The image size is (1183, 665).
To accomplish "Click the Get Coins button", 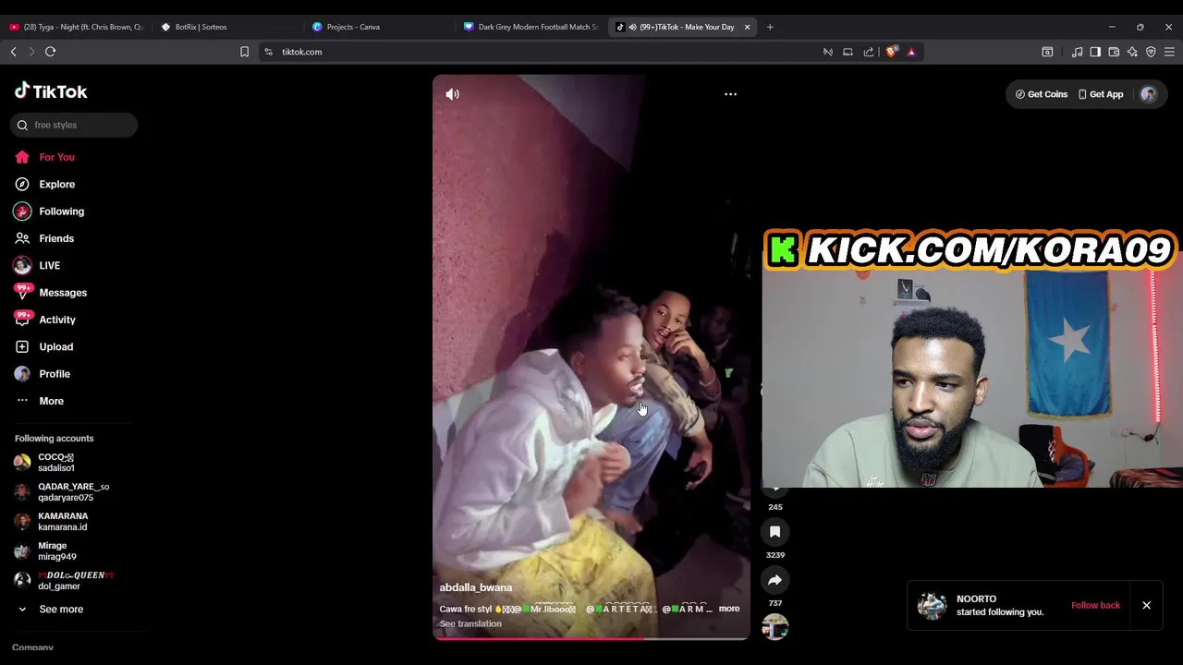I will (1041, 94).
